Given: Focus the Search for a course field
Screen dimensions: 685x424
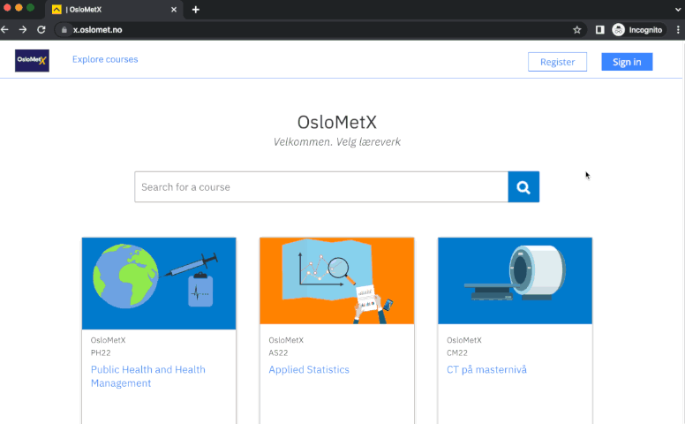Looking at the screenshot, I should (x=321, y=186).
